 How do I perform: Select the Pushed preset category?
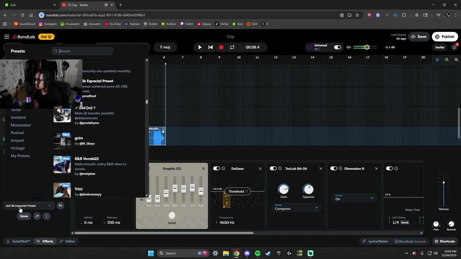click(17, 133)
